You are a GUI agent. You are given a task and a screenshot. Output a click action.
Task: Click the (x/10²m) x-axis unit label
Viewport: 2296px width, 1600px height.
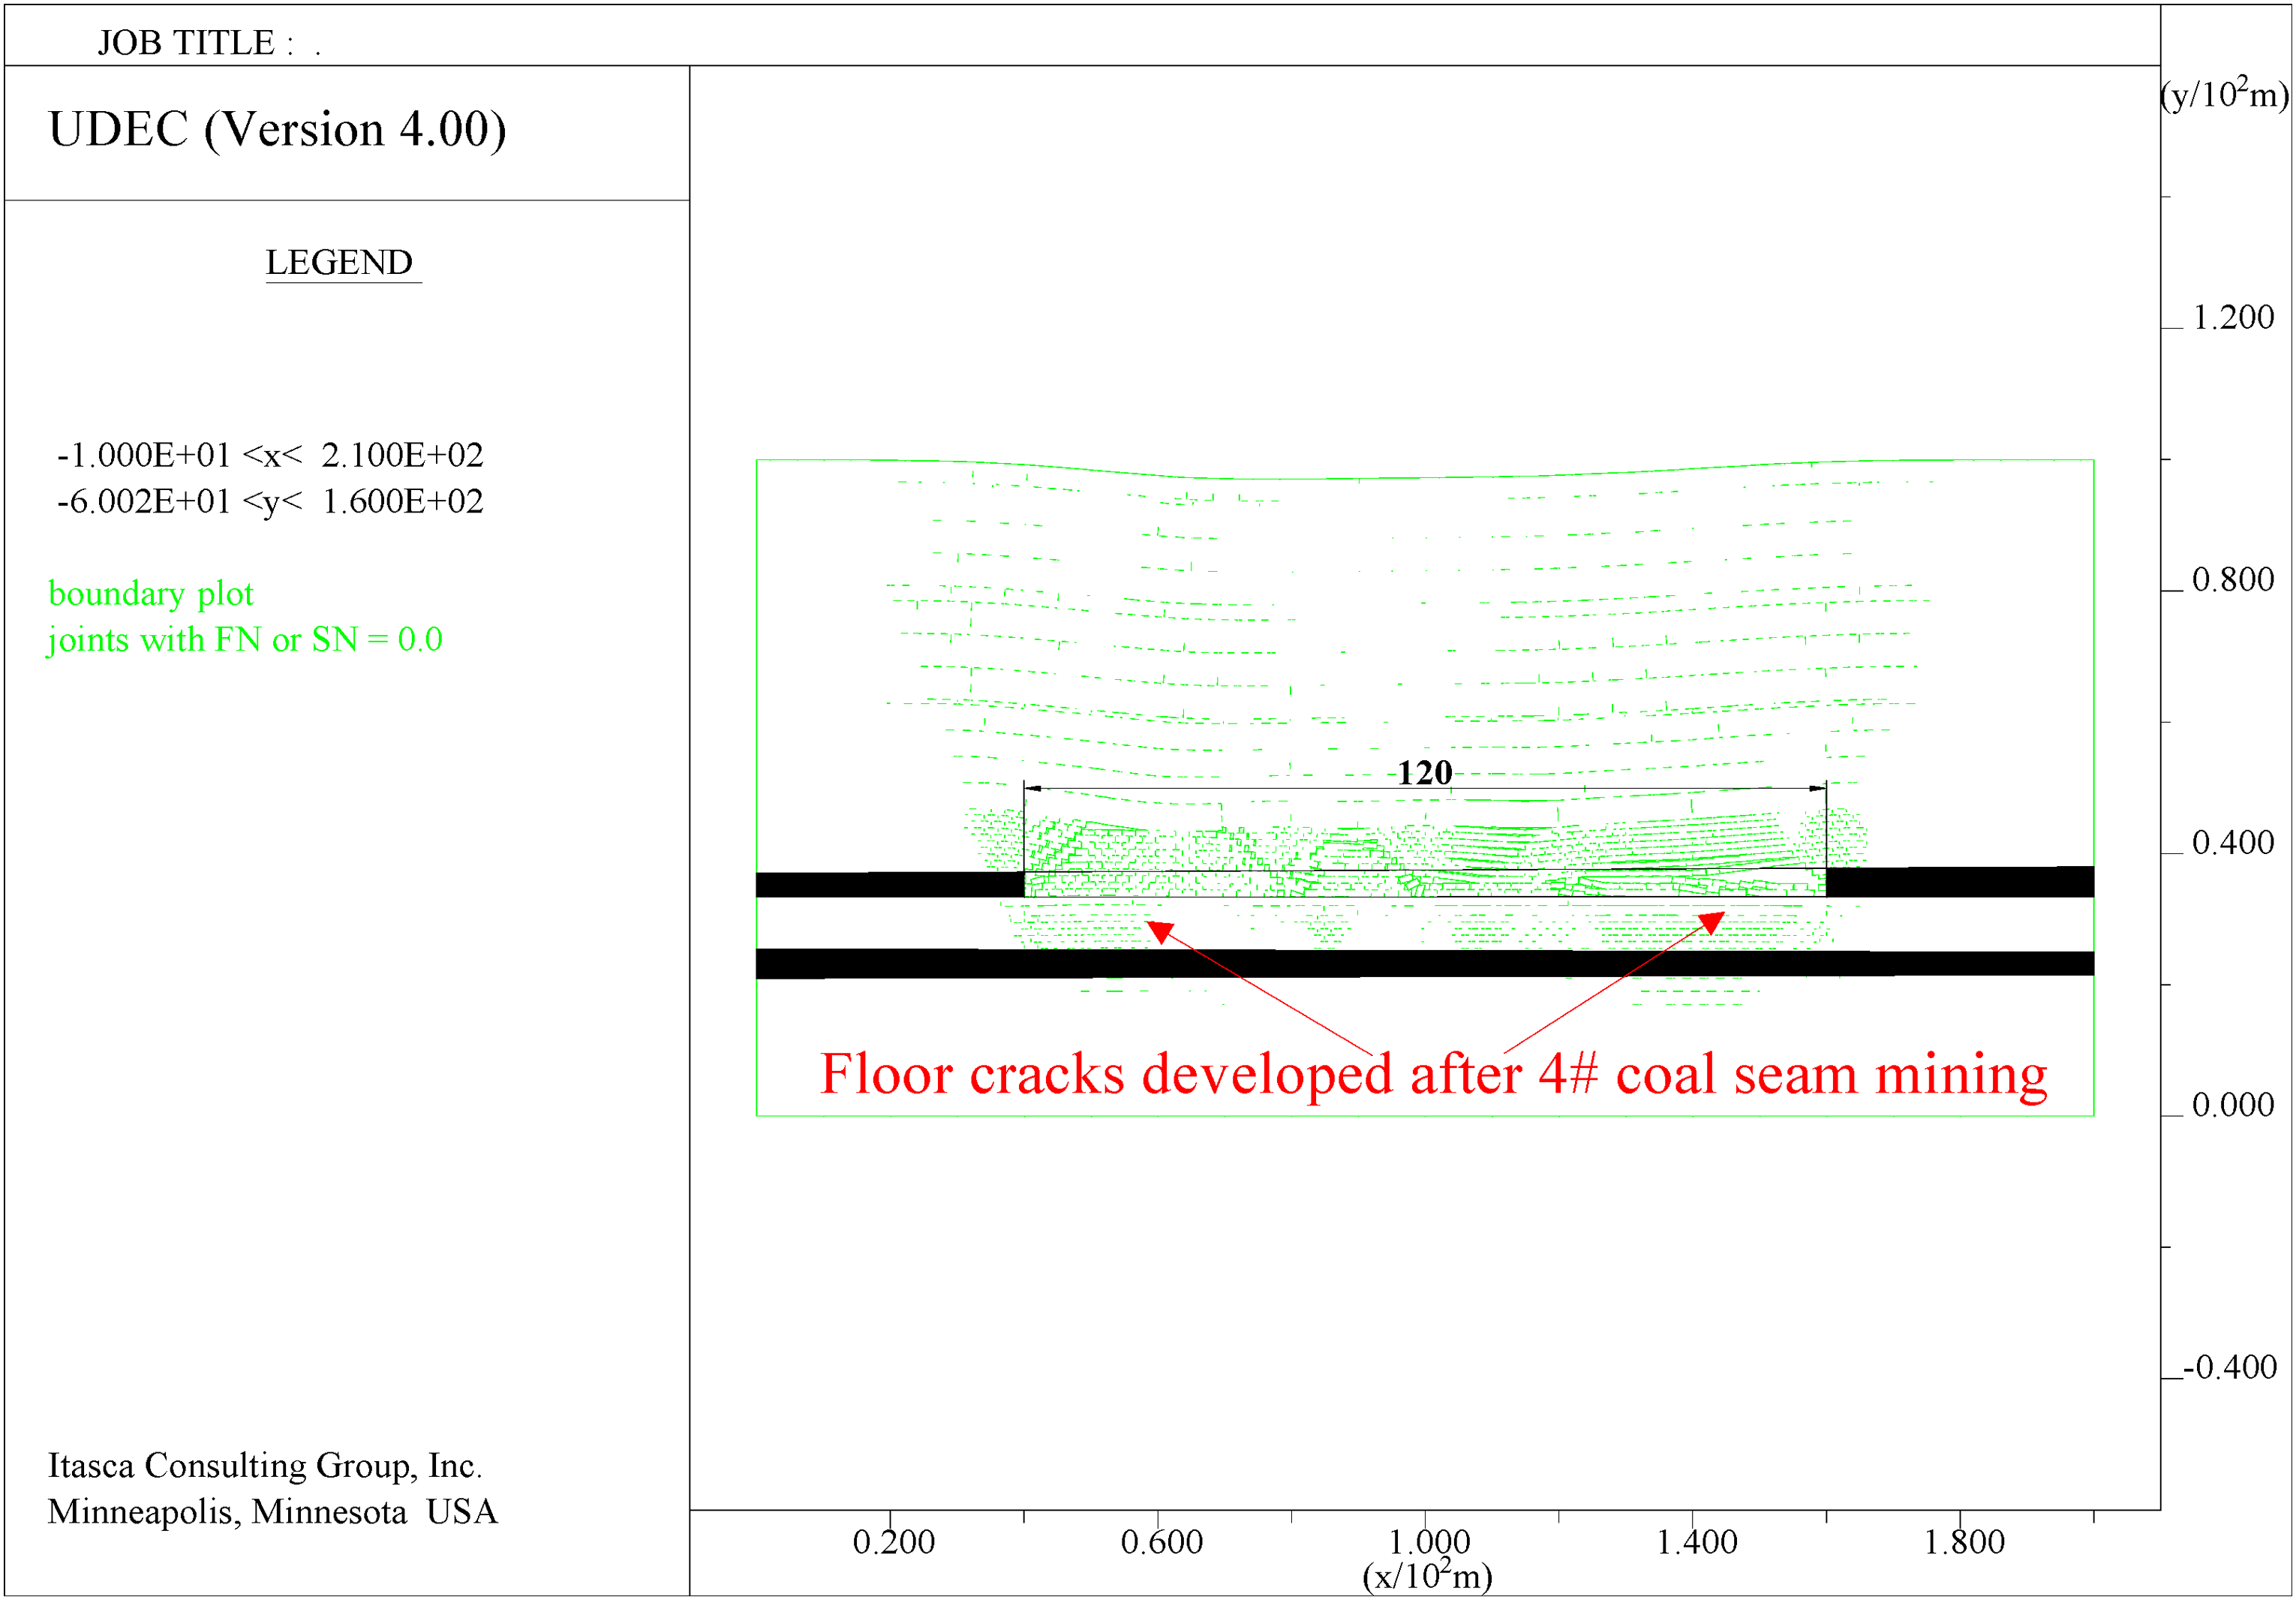click(x=1427, y=1575)
